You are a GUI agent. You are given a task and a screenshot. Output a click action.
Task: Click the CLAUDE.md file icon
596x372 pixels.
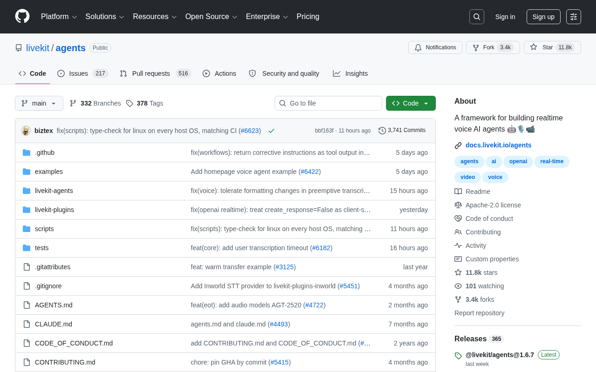tap(27, 324)
